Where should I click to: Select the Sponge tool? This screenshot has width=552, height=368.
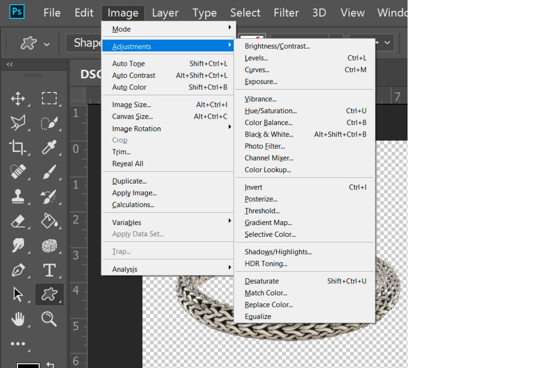click(x=49, y=246)
